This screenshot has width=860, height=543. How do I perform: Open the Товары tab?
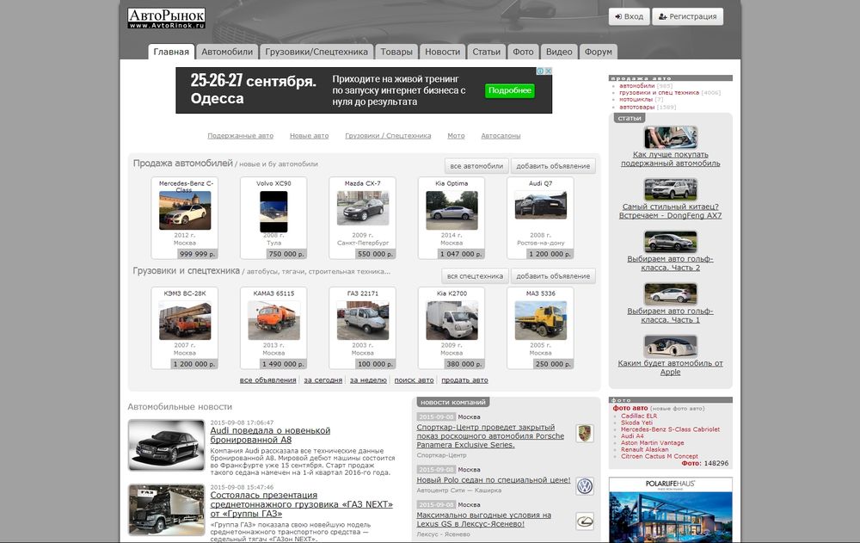tap(396, 52)
